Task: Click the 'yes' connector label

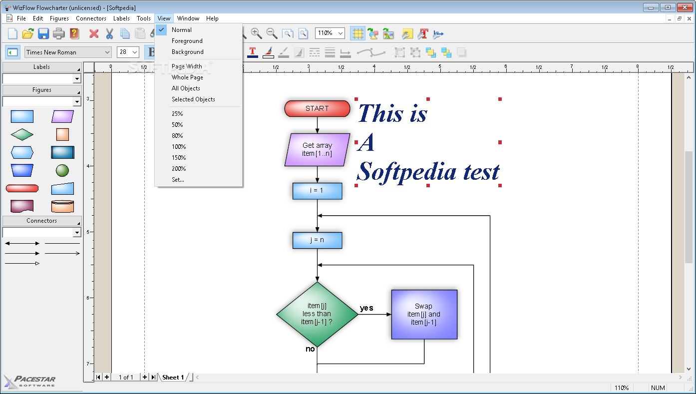Action: 366,308
